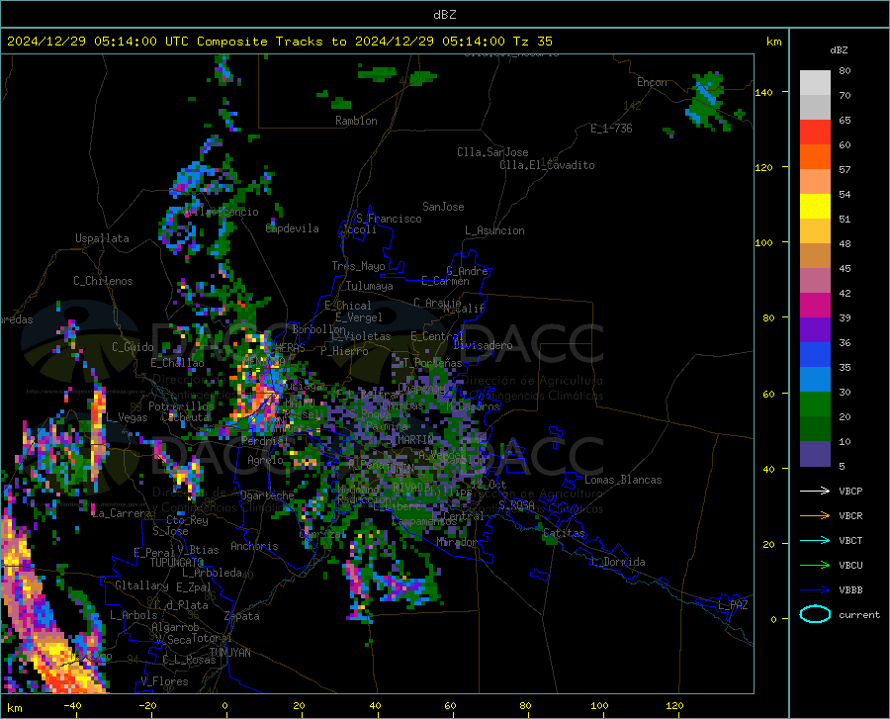
Task: Click the 'Catitas' map label
Action: pos(564,533)
